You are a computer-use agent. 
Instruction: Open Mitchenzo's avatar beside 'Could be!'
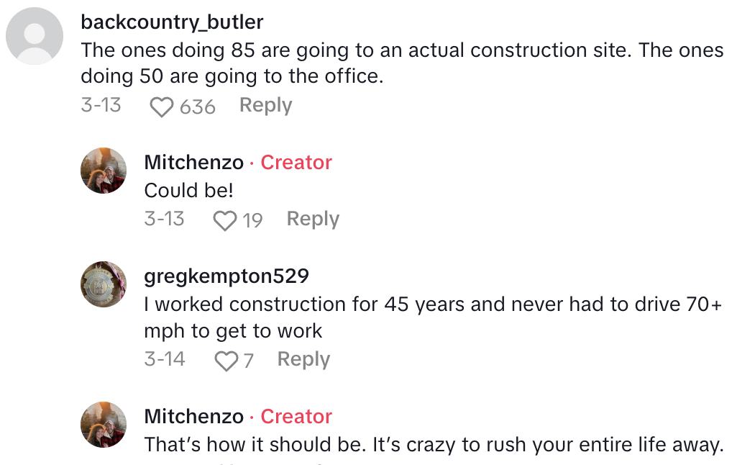(104, 171)
